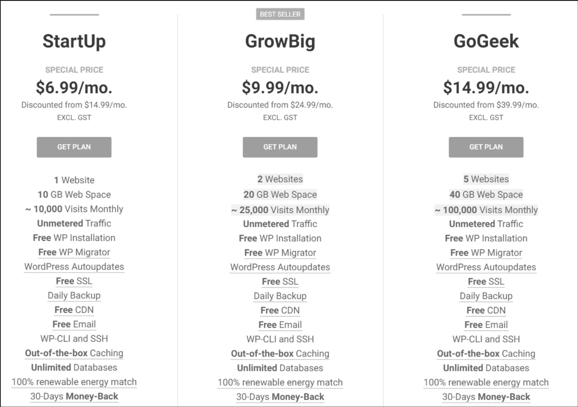Click the GrowBig $9.99/mo. price
Screen dimensions: 578x407
[x=280, y=87]
